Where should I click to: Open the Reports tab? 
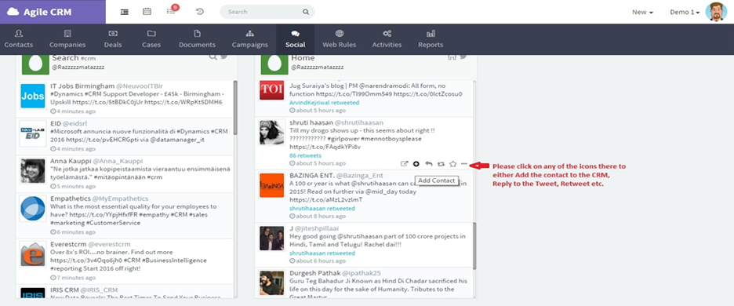pos(431,39)
